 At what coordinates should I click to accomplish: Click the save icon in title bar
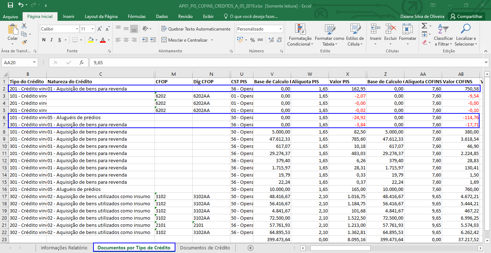(10, 5)
